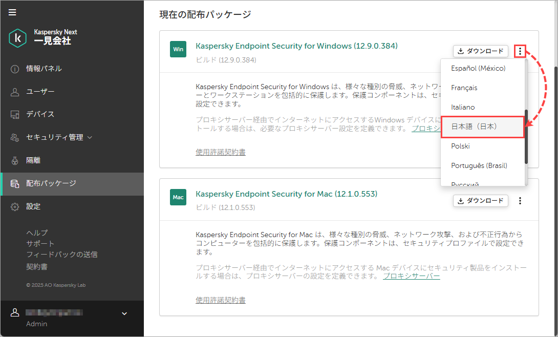
Task: Click the account avatar icon
Action: 15,312
